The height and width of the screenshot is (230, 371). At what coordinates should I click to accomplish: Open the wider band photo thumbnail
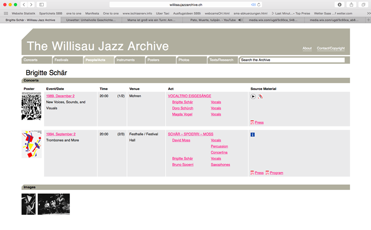click(x=54, y=204)
